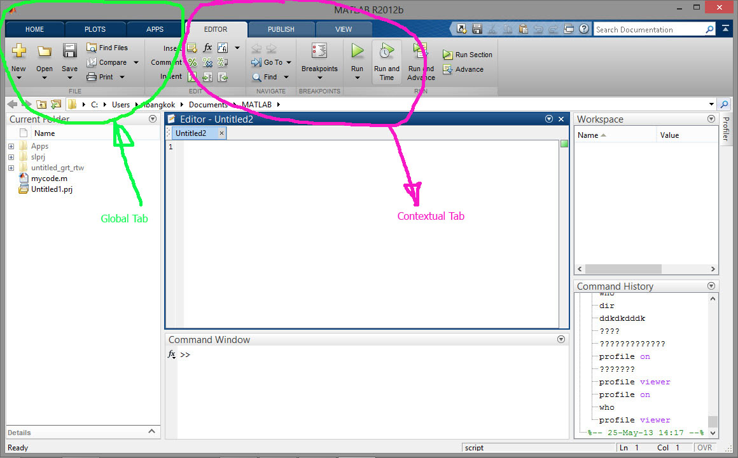Viewport: 738px width, 458px height.
Task: Select the mycode.m file
Action: pos(49,178)
